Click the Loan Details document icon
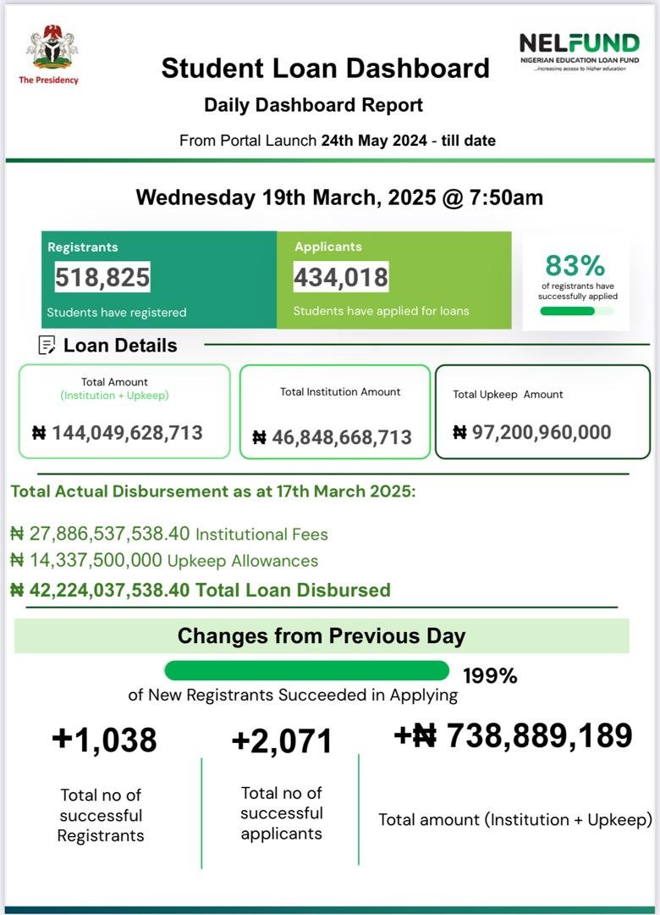This screenshot has width=660, height=915. pyautogui.click(x=47, y=345)
